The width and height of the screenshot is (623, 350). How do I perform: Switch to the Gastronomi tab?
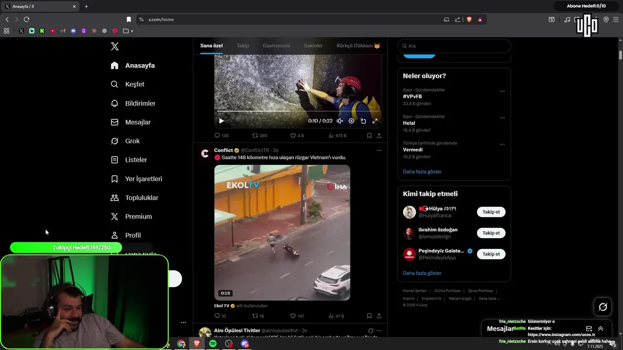[x=276, y=46]
